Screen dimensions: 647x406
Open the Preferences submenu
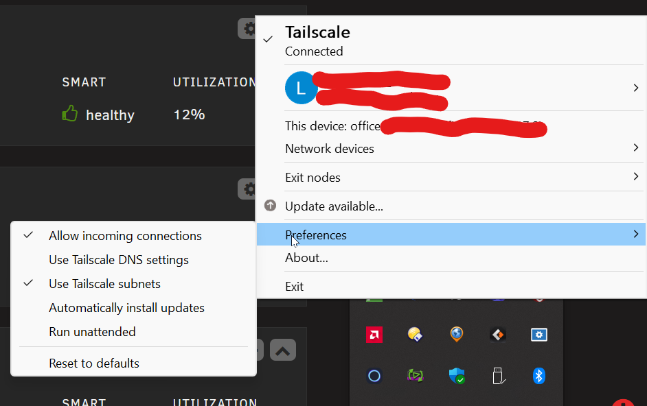(451, 235)
